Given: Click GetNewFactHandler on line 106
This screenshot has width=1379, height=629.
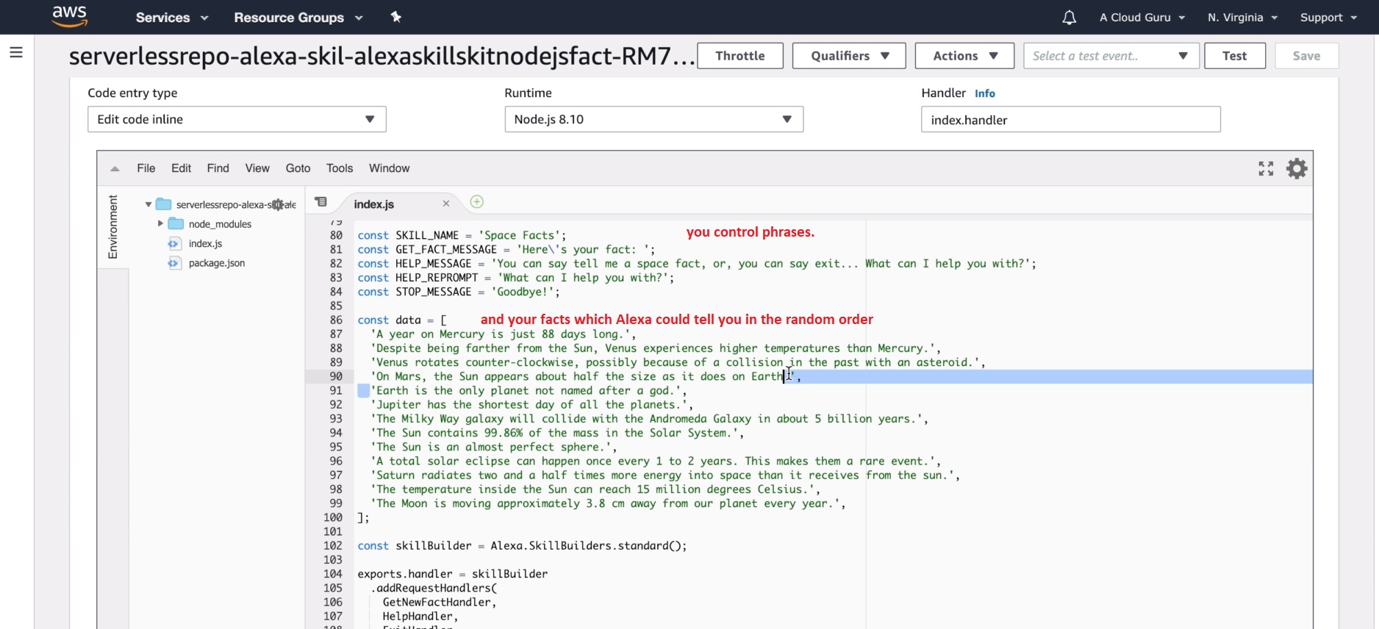Looking at the screenshot, I should point(437,603).
